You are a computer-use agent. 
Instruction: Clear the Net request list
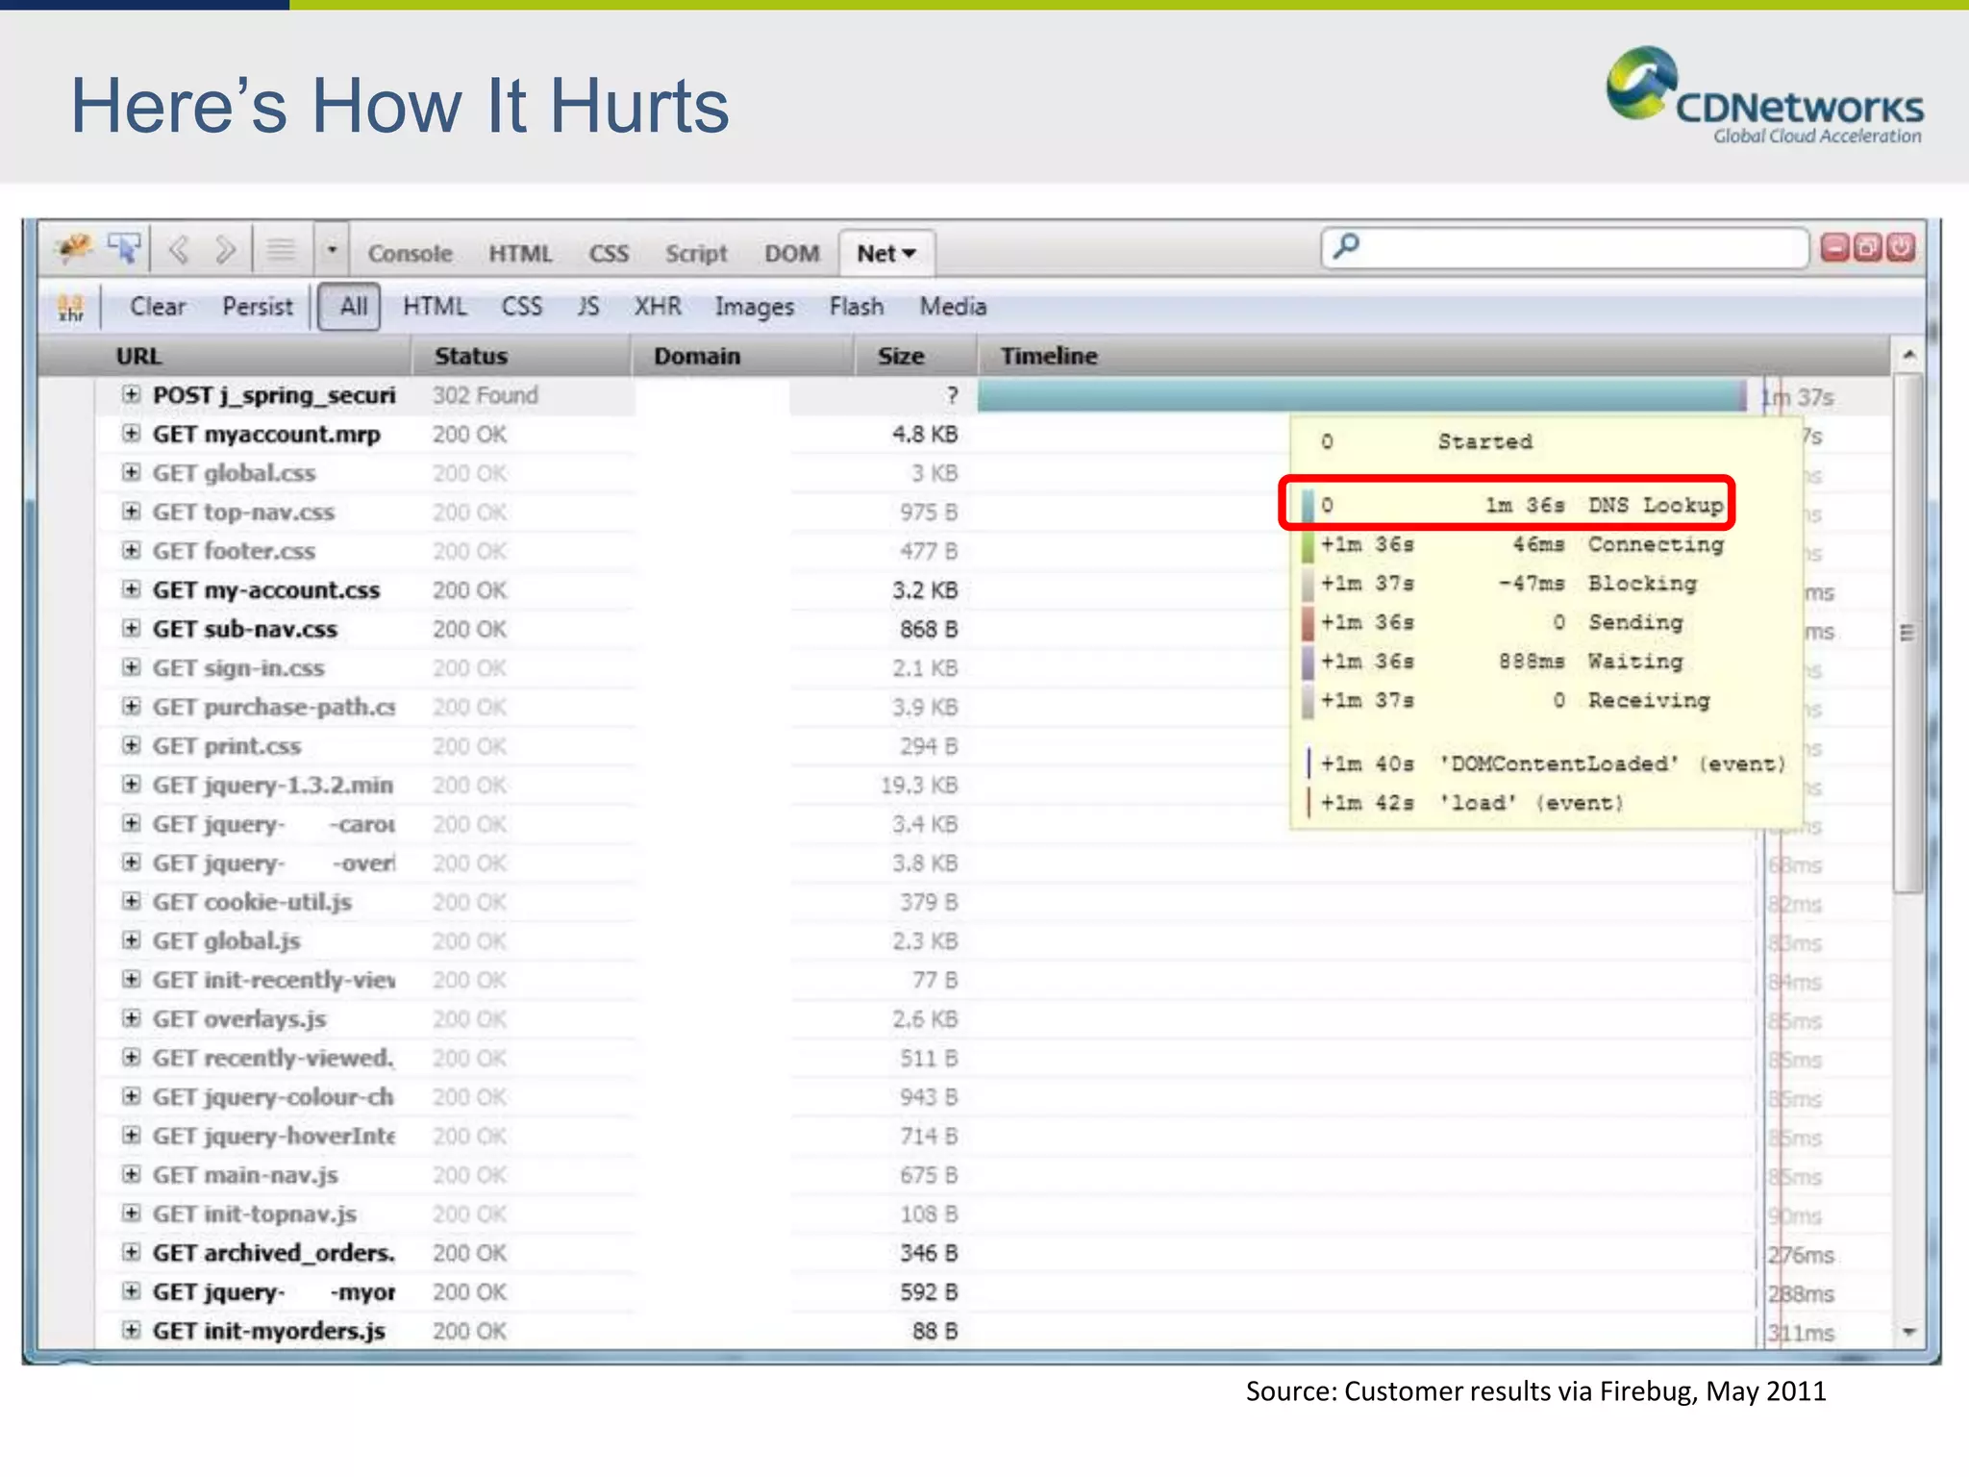(158, 307)
